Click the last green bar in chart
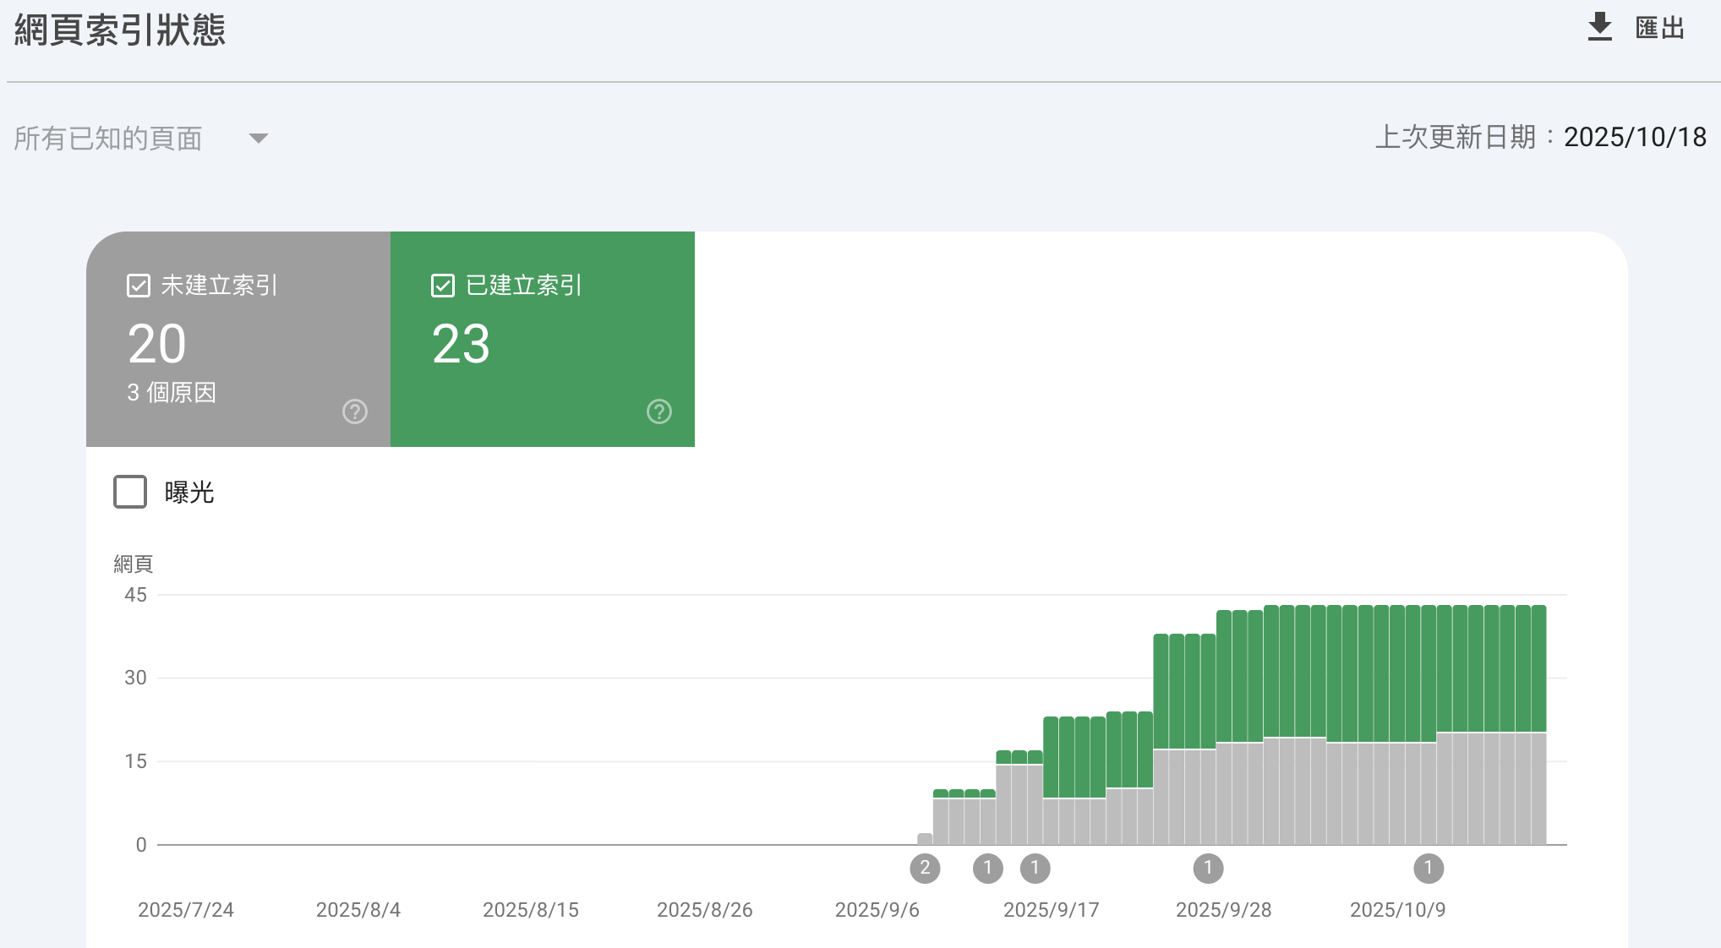The width and height of the screenshot is (1721, 948). pos(1538,667)
